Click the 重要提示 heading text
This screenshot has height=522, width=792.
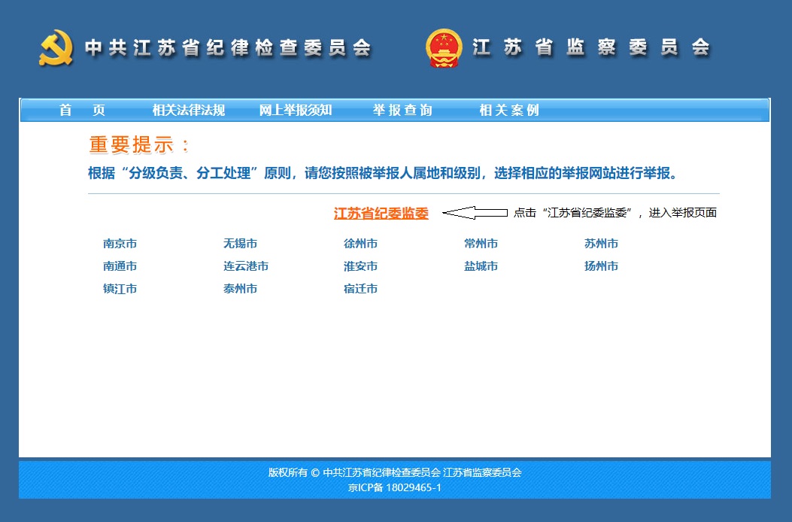(x=139, y=145)
